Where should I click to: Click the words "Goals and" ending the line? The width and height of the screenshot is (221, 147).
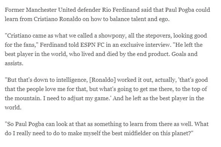(184, 54)
